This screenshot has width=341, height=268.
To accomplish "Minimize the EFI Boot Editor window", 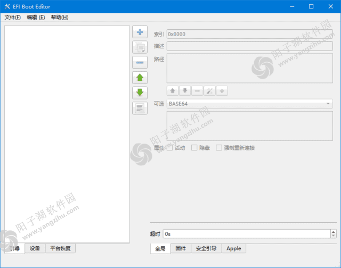I will click(292, 6).
